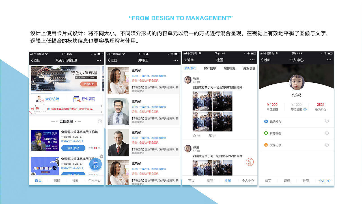
Task: Switch to 招聘信息 tab
Action: pos(230,68)
